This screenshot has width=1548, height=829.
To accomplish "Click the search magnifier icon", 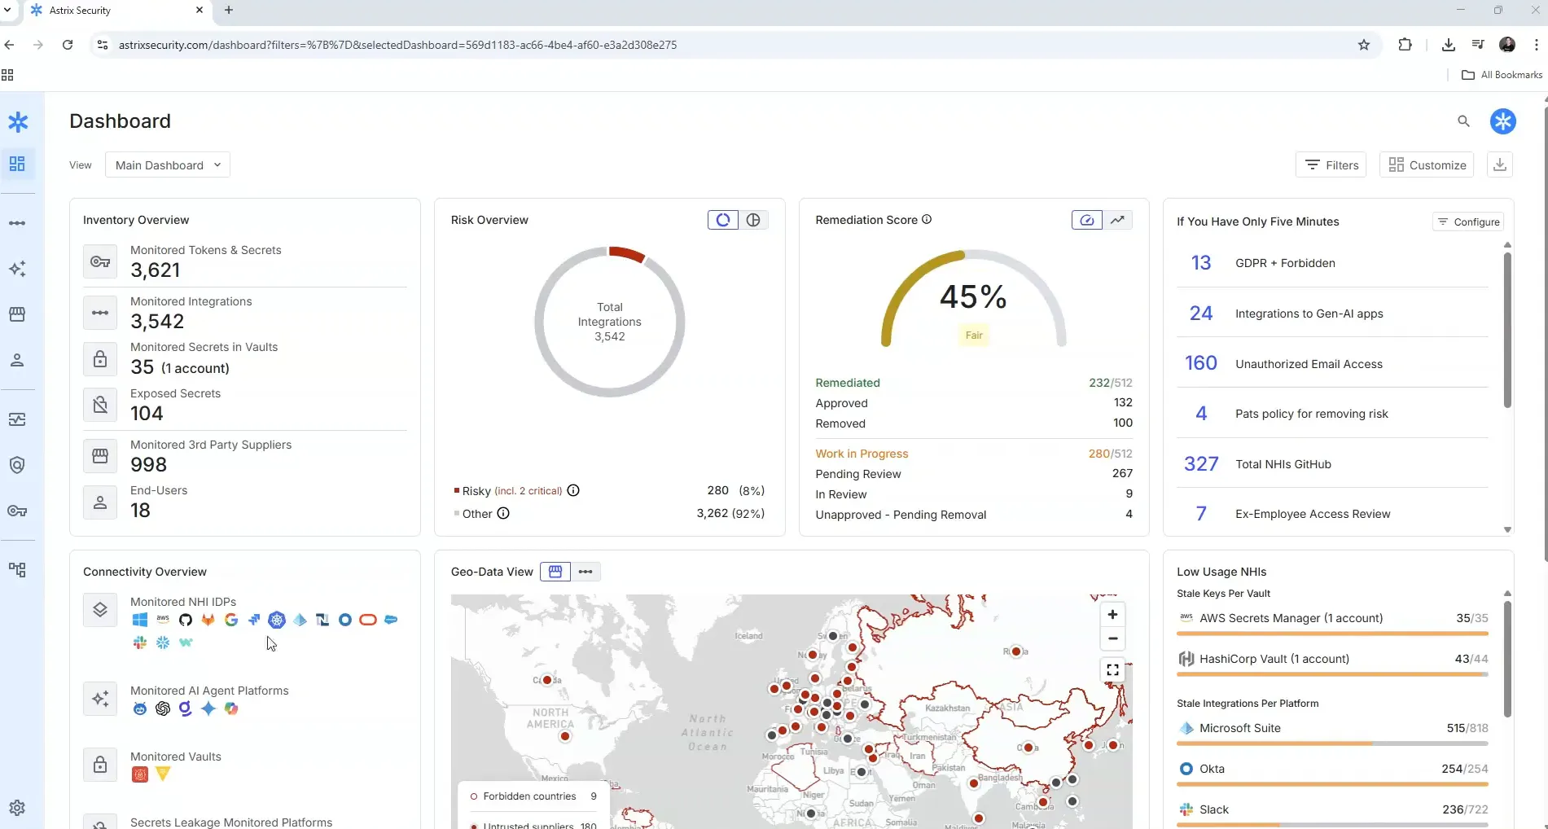I will [1463, 121].
